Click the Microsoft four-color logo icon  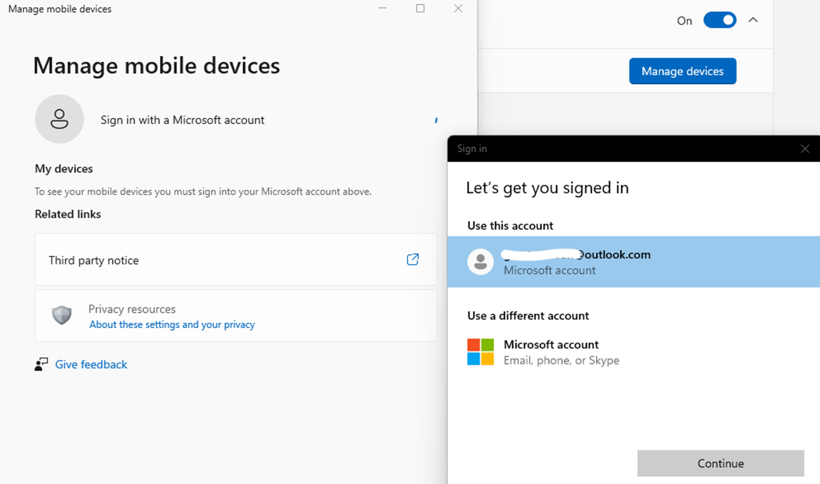point(481,352)
